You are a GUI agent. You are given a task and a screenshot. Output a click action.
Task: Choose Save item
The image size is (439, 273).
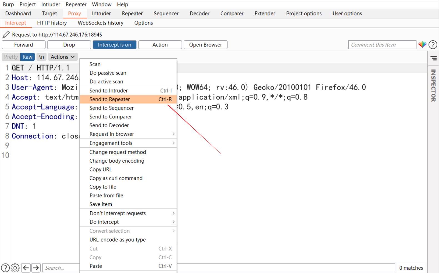pyautogui.click(x=128, y=204)
